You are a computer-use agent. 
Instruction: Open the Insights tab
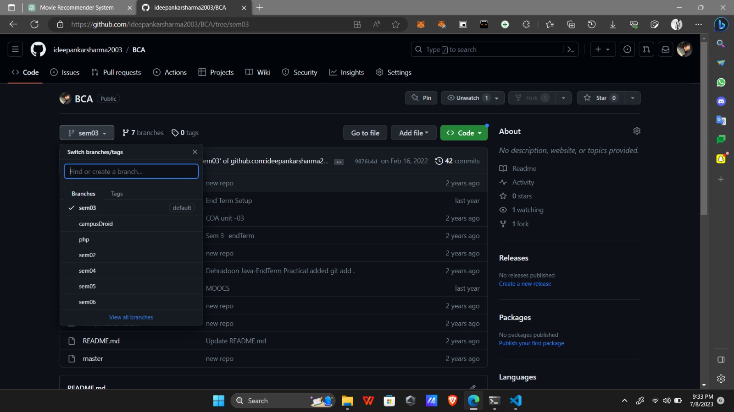pyautogui.click(x=346, y=72)
